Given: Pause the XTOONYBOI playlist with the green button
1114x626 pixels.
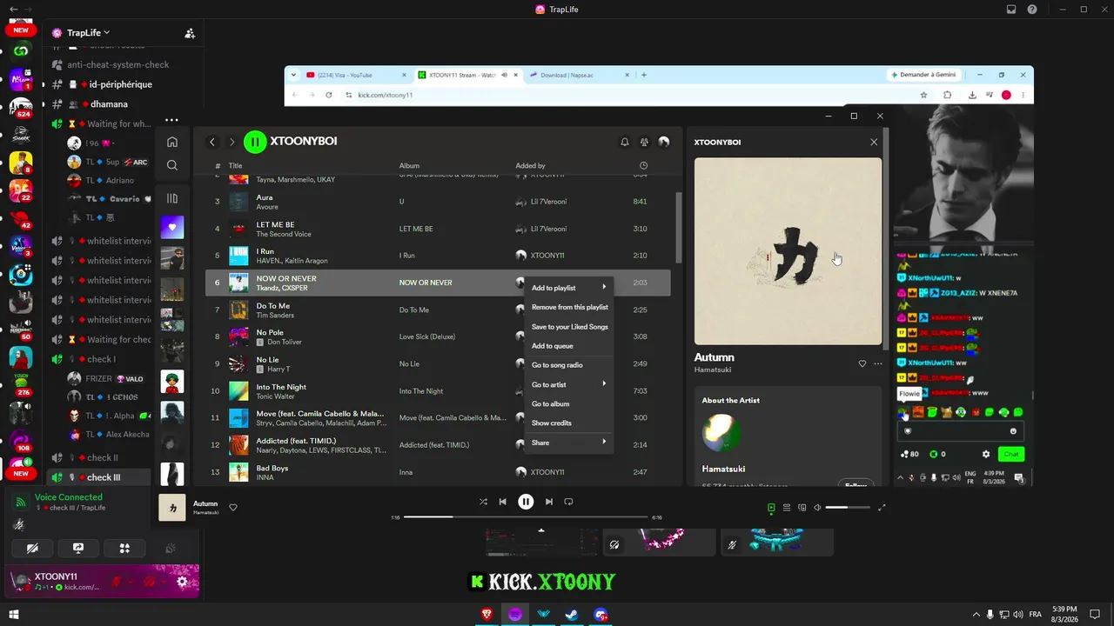Looking at the screenshot, I should coord(254,142).
